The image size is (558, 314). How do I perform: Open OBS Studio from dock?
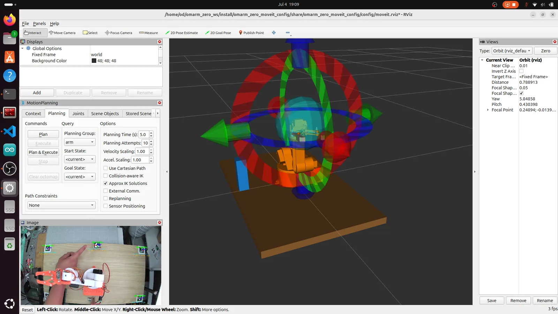click(9, 169)
